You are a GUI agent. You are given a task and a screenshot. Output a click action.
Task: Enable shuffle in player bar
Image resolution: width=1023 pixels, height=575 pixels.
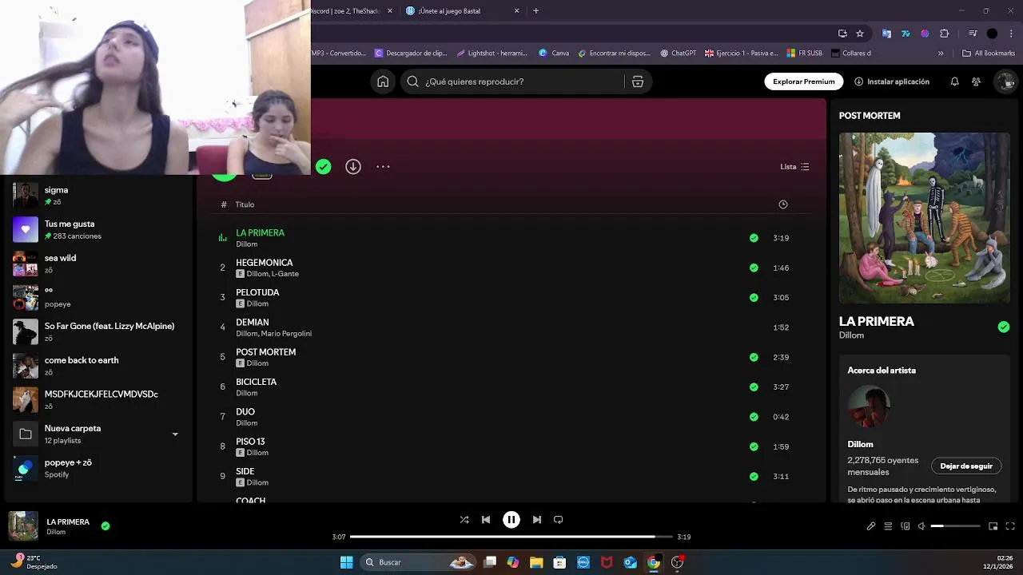(464, 519)
